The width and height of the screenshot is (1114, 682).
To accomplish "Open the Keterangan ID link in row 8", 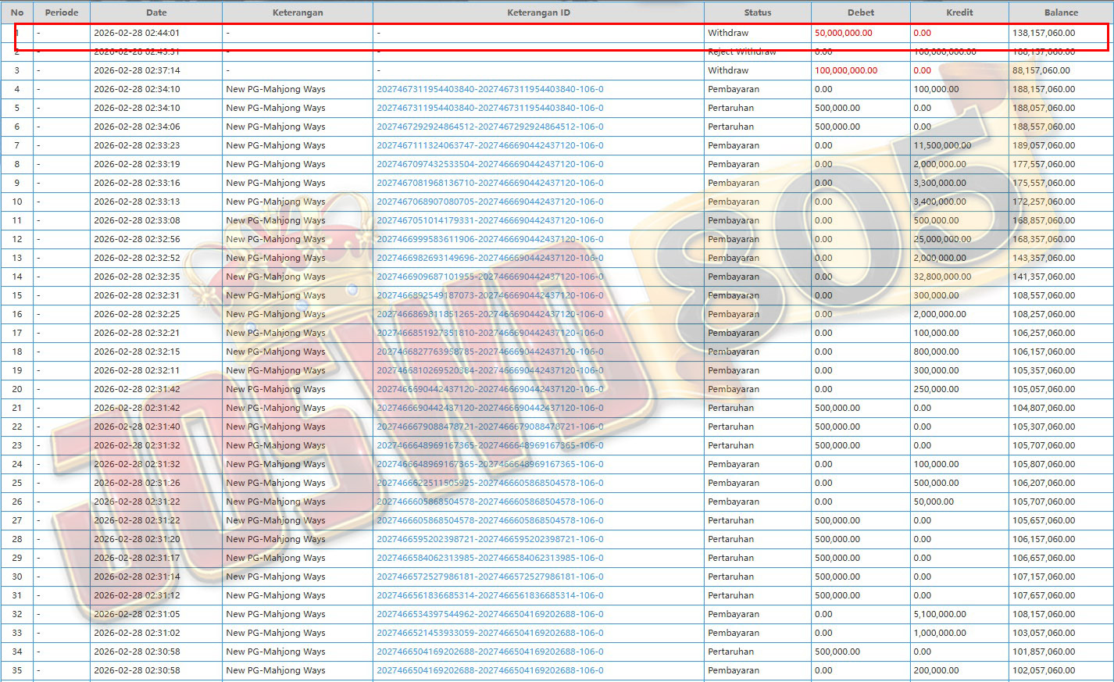I will pos(490,164).
